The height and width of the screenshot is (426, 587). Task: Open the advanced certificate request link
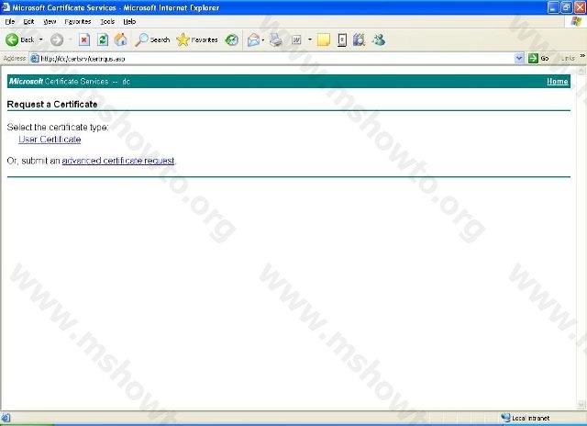pos(118,161)
